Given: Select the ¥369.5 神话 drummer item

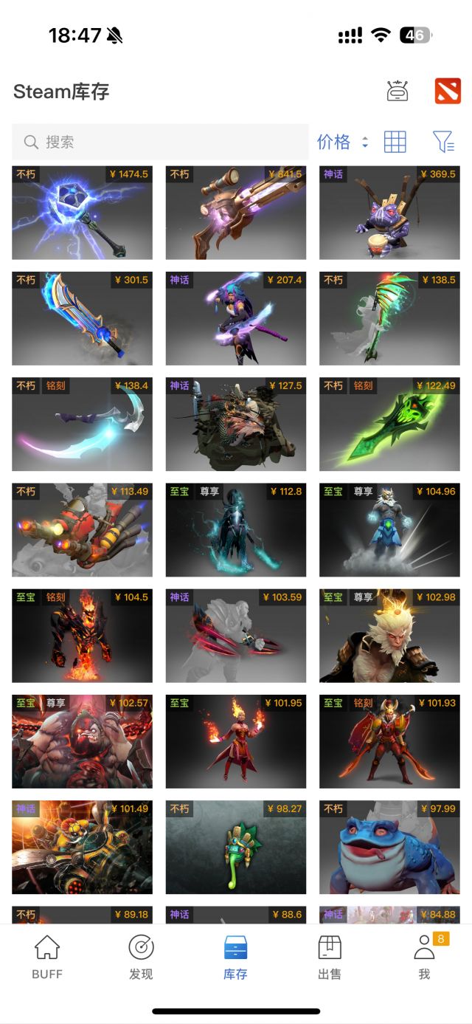Looking at the screenshot, I should (389, 213).
